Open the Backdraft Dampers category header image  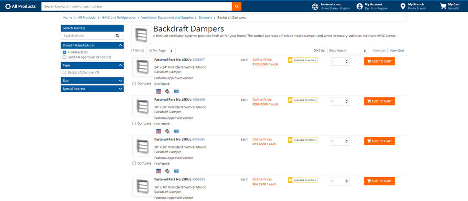(x=141, y=35)
